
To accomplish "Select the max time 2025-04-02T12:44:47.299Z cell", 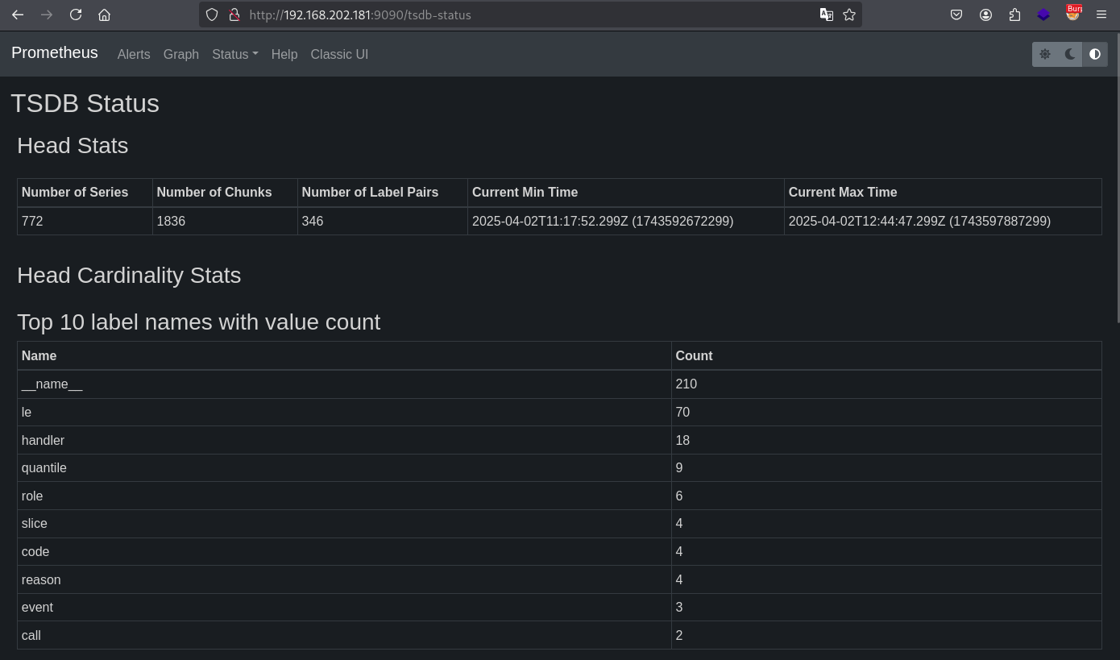I will (x=943, y=221).
